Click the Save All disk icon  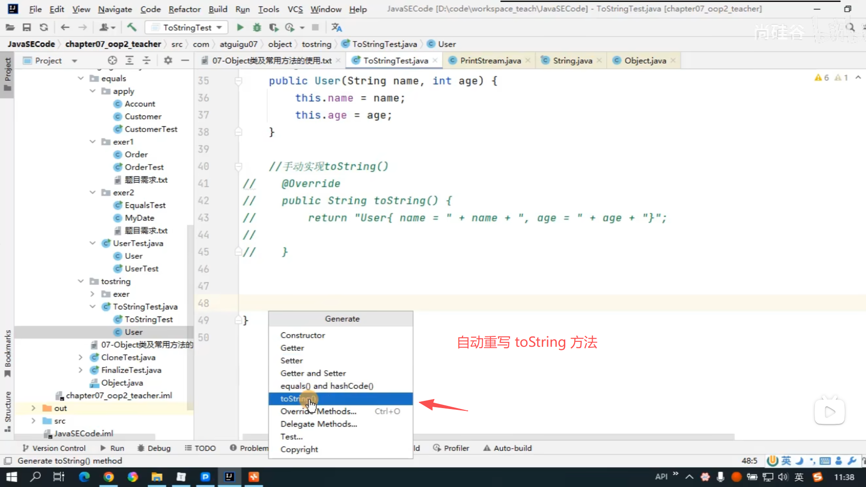pos(27,28)
